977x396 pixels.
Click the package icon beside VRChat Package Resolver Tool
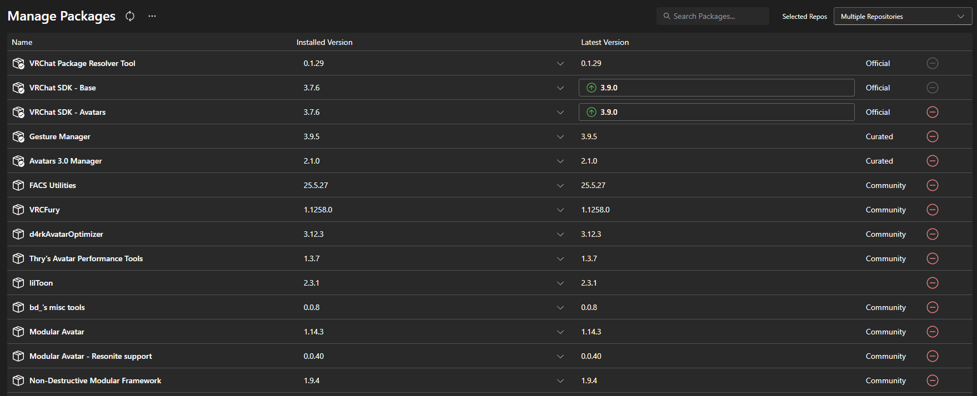tap(18, 63)
